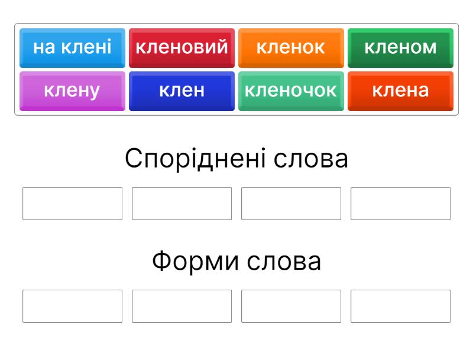Click the third drop slot under "Споріднені слова"

[x=291, y=204]
